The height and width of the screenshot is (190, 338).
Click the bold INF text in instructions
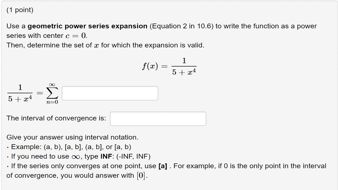point(106,156)
